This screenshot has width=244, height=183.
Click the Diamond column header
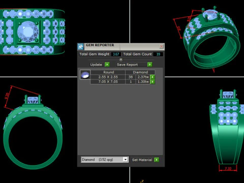140,72
